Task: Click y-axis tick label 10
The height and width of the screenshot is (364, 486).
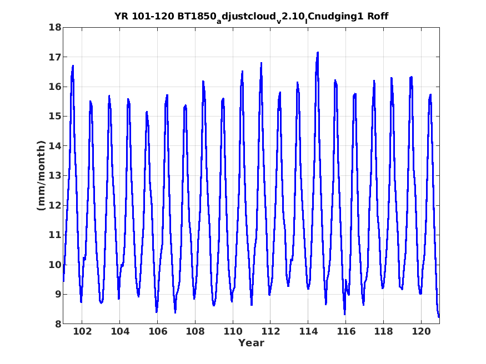Action: point(55,265)
